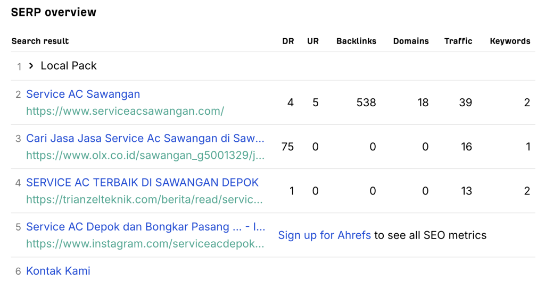Select the Backlinks column header
This screenshot has width=545, height=281.
pos(356,41)
